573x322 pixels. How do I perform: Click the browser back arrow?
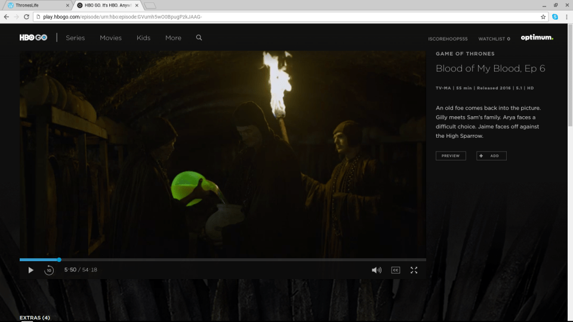[7, 17]
